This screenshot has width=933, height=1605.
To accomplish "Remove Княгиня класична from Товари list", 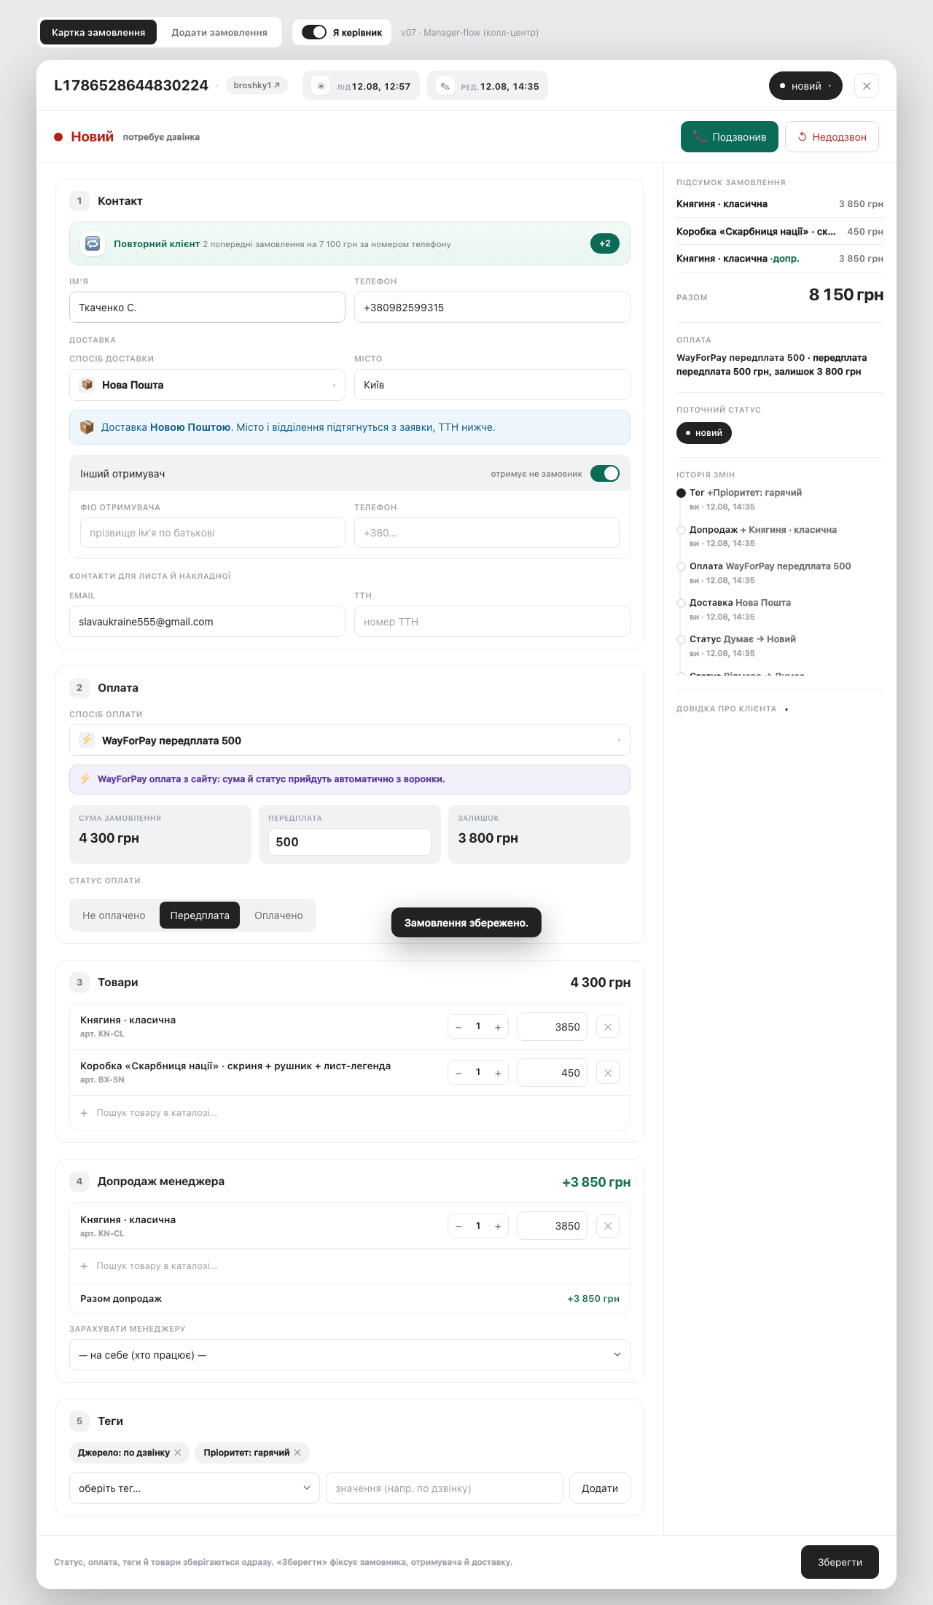I will [608, 1027].
